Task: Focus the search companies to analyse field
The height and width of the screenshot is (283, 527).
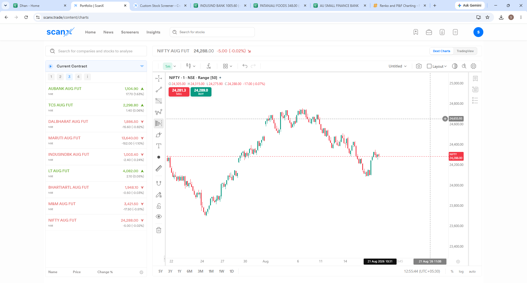Action: (96, 51)
